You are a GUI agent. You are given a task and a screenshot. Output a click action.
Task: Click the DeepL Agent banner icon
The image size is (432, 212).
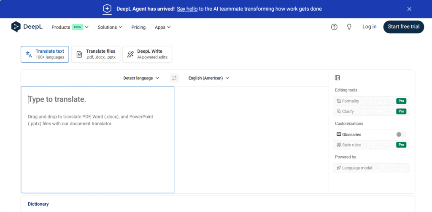[108, 9]
